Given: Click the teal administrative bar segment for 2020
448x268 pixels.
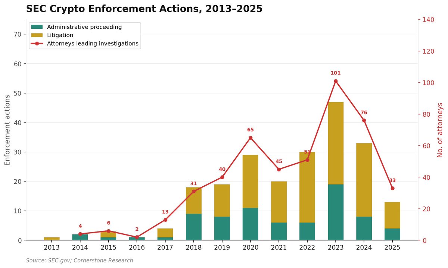Looking at the screenshot, I should tap(251, 224).
